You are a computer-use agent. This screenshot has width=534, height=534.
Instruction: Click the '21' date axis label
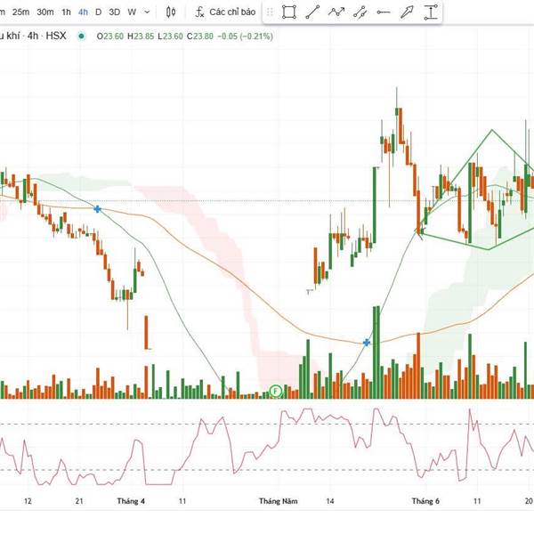(79, 501)
